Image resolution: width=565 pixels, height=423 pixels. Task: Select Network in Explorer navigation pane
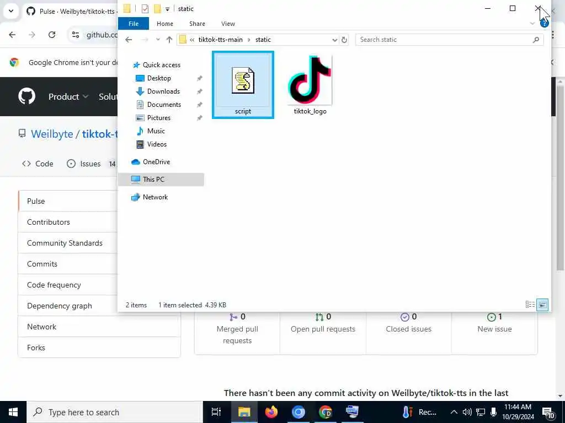point(155,197)
